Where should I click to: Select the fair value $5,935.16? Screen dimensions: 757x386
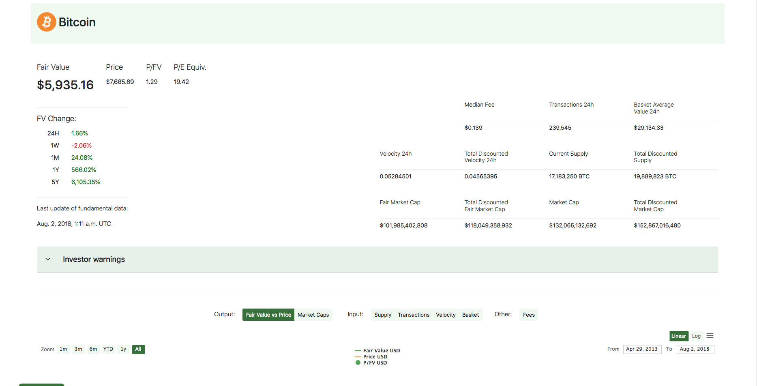click(x=65, y=85)
